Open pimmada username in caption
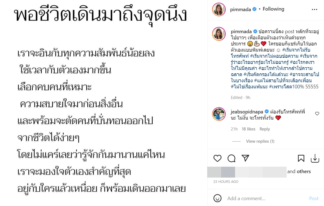 (x=241, y=31)
